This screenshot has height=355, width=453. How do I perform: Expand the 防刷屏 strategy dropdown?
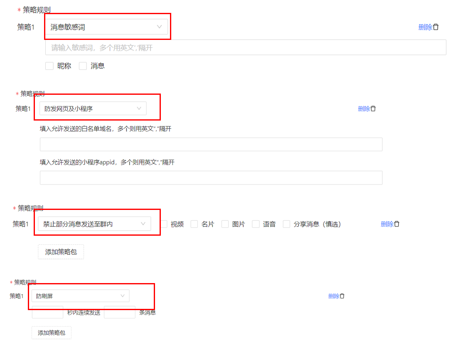point(80,296)
